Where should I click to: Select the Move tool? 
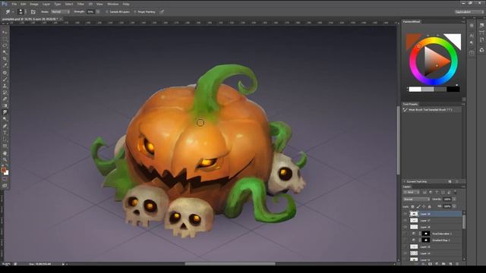click(5, 32)
